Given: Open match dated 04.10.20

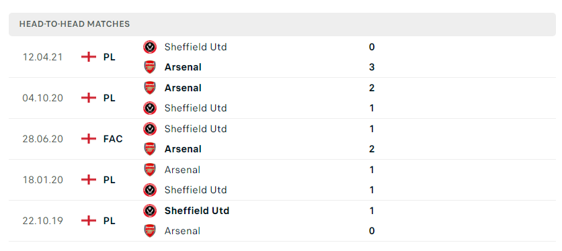Looking at the screenshot, I should point(282,98).
